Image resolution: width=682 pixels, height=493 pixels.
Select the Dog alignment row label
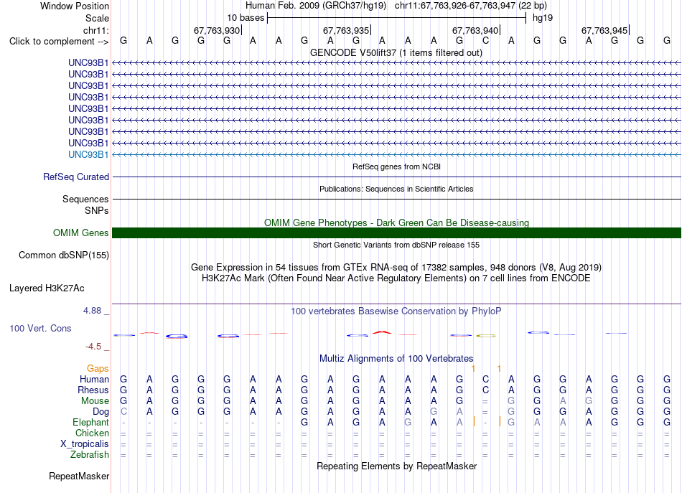101,412
